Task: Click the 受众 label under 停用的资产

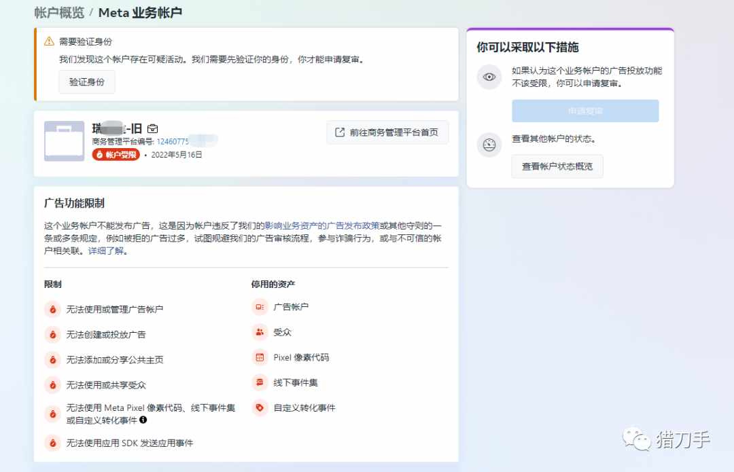Action: 282,332
